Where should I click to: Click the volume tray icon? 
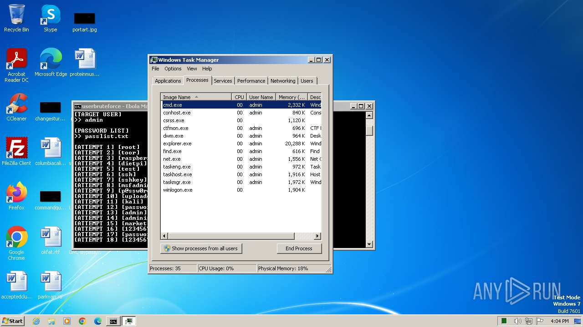click(517, 321)
